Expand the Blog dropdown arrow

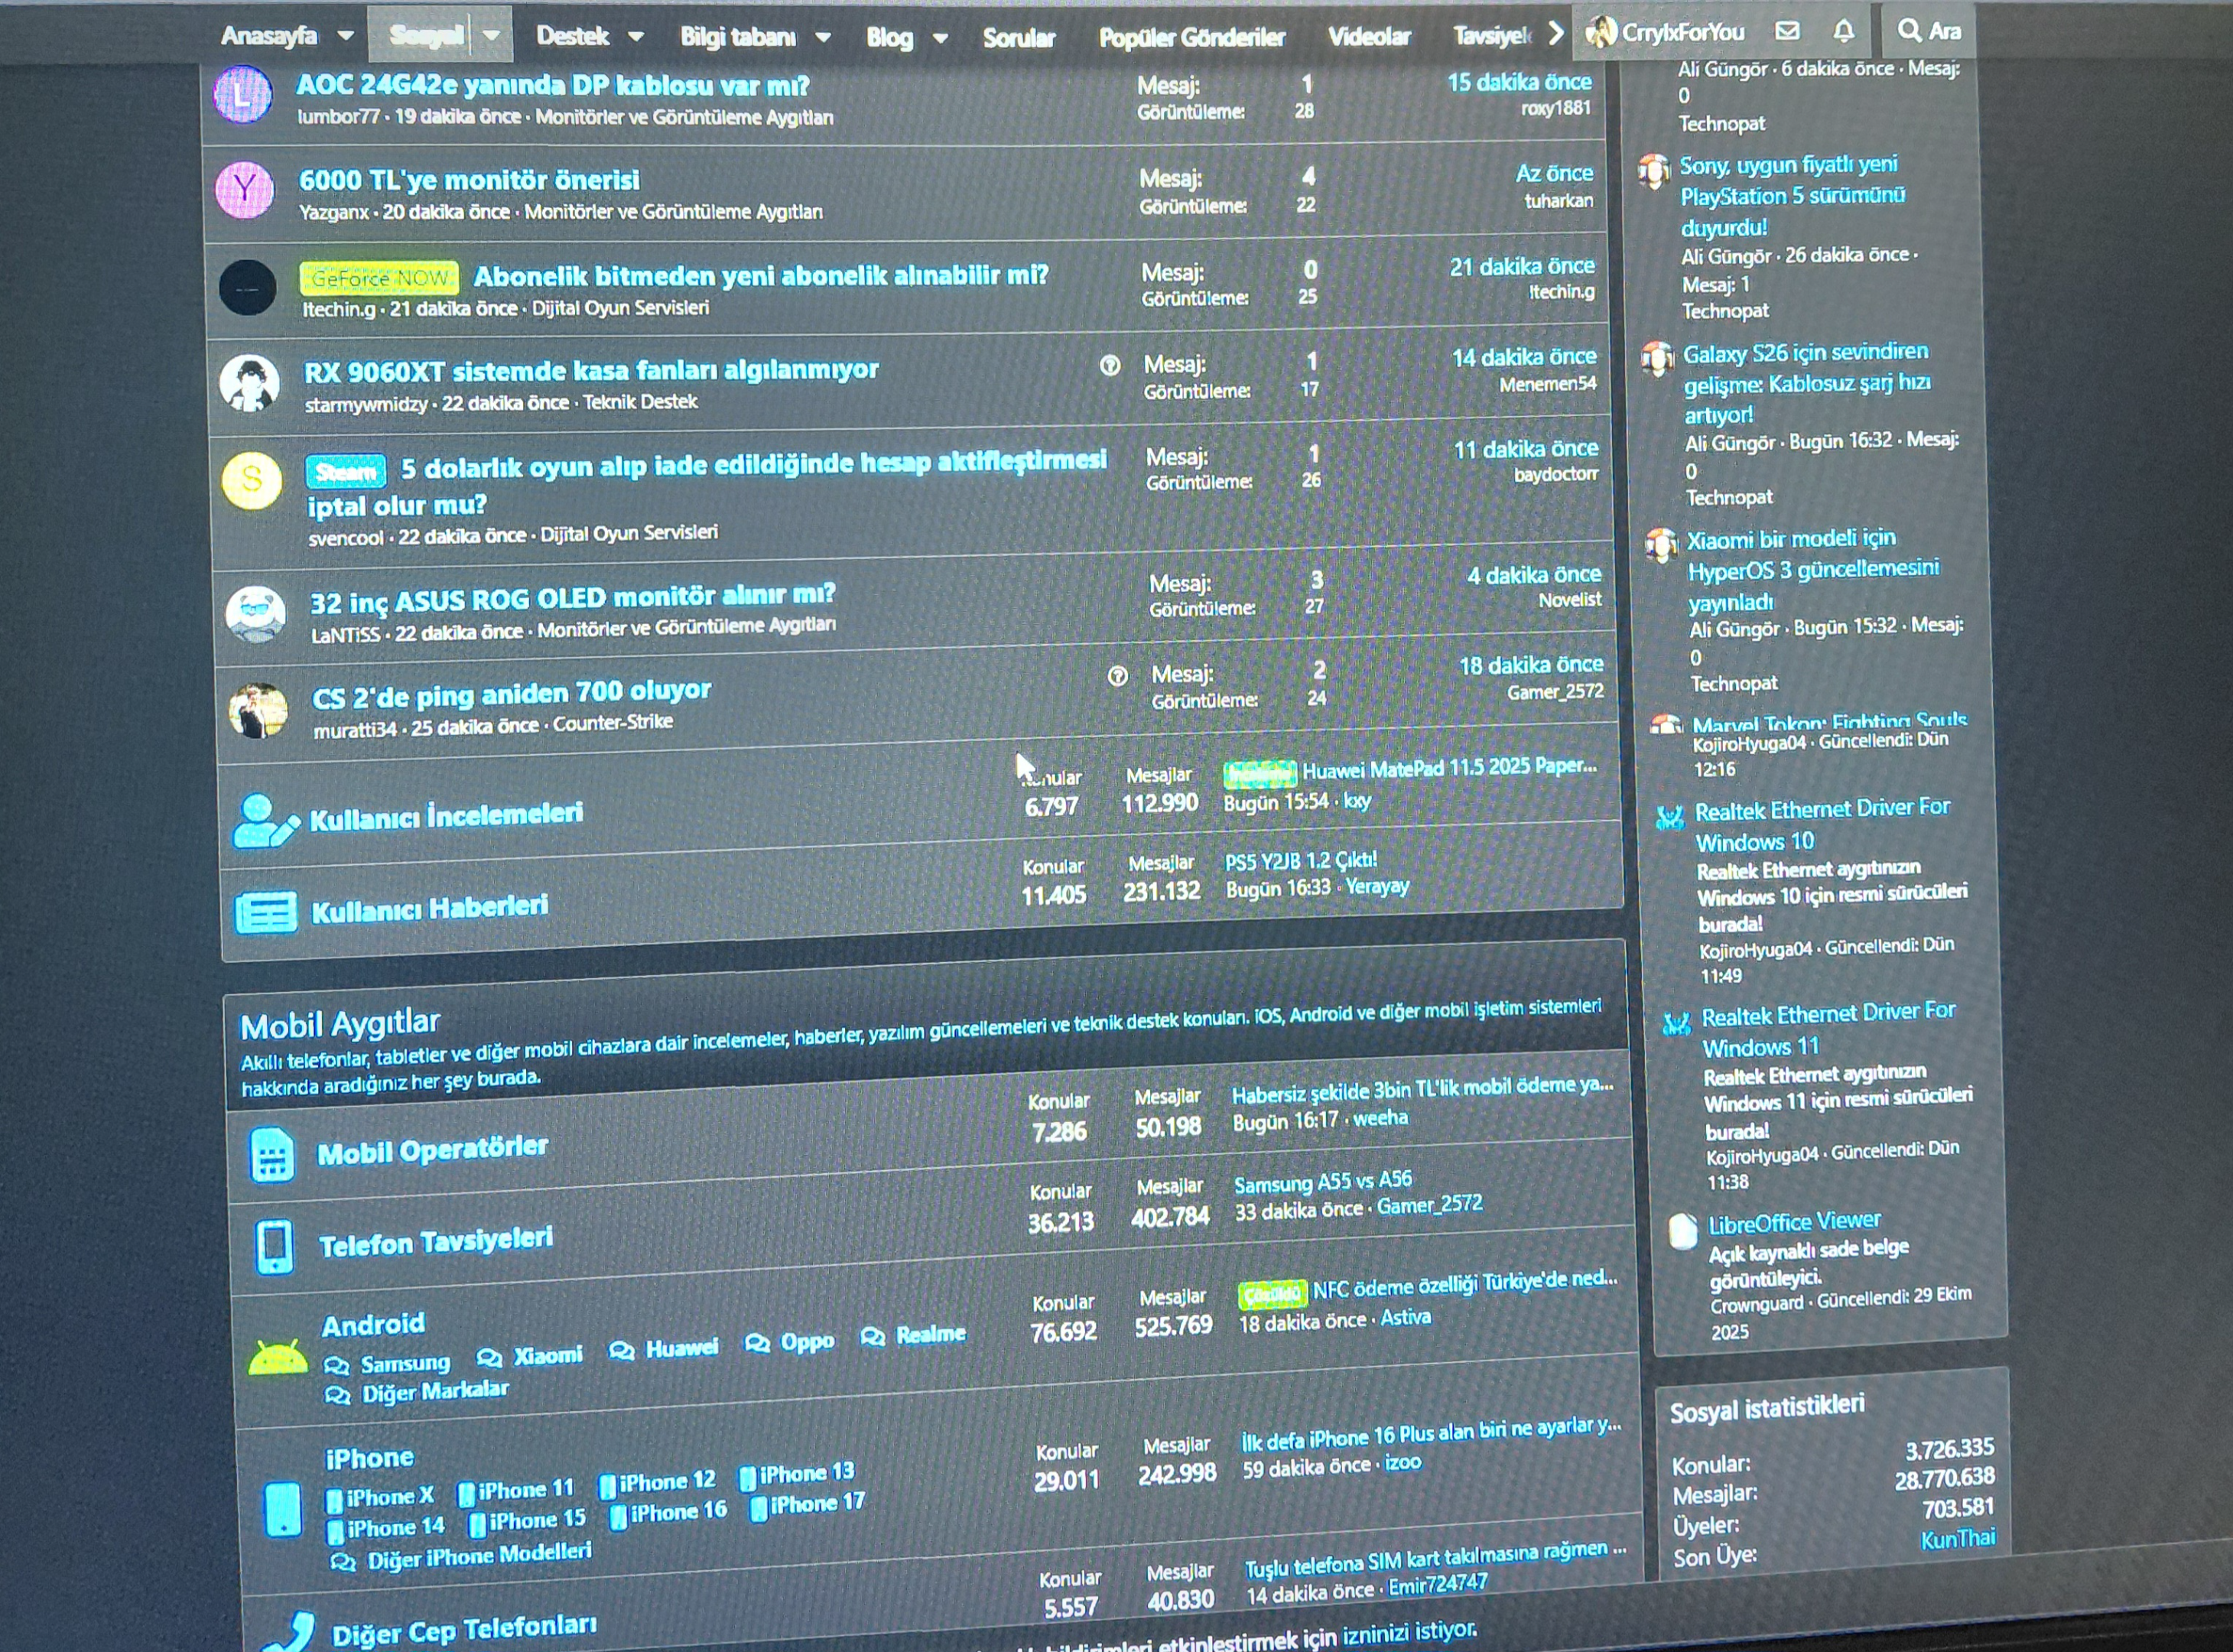pos(940,39)
